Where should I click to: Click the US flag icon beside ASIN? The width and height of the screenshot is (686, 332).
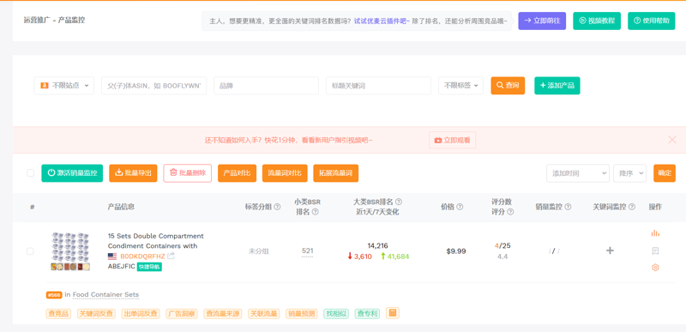[112, 257]
